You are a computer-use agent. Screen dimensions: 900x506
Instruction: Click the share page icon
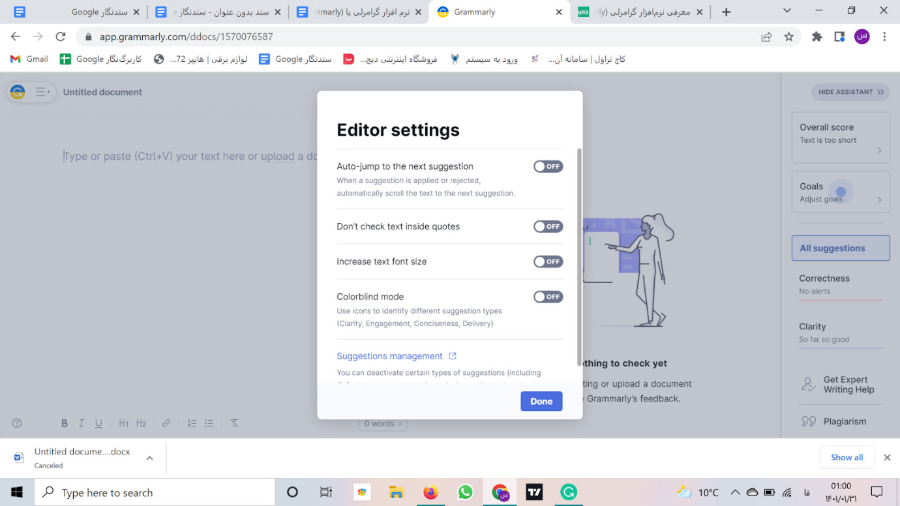766,37
